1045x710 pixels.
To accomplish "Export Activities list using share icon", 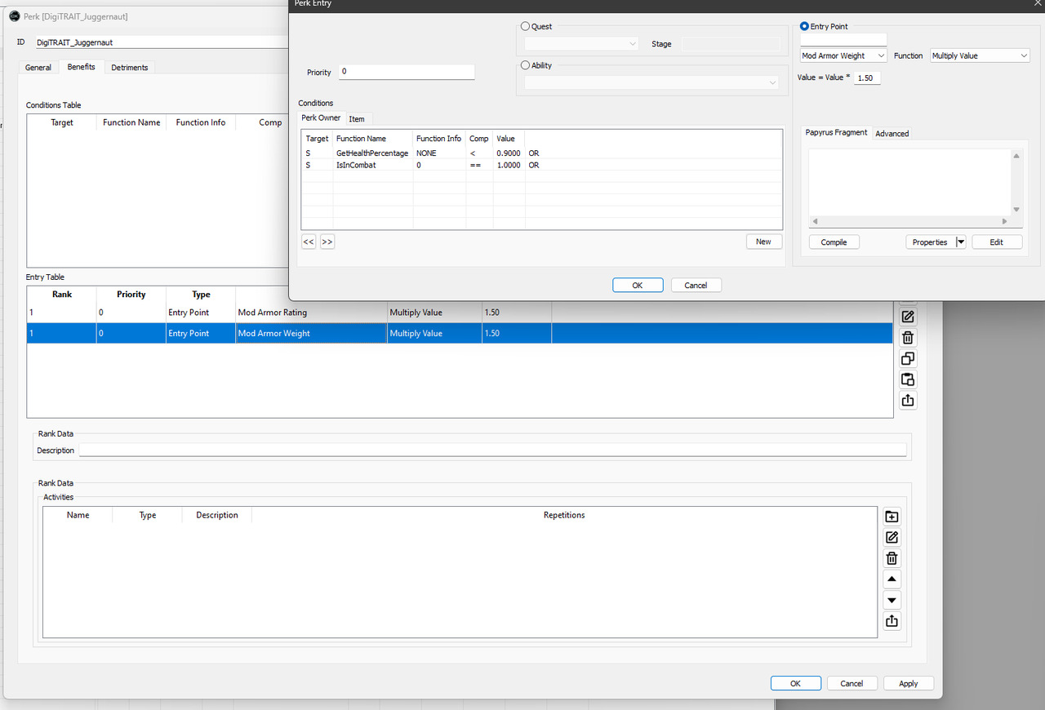I will pos(892,621).
